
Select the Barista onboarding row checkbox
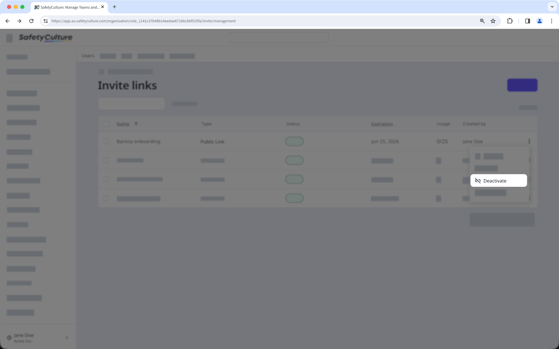[106, 141]
